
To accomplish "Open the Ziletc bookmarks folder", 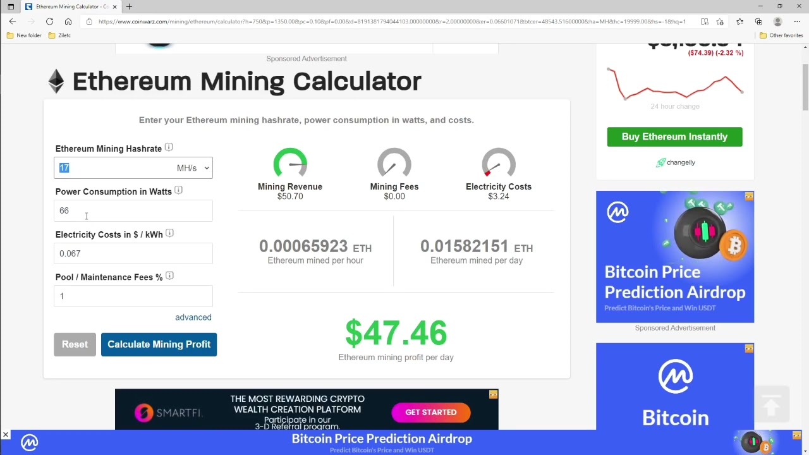I will click(x=59, y=35).
